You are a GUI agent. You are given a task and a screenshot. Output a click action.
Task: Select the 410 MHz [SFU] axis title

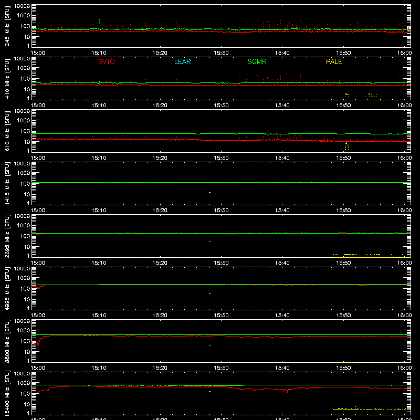pyautogui.click(x=7, y=78)
